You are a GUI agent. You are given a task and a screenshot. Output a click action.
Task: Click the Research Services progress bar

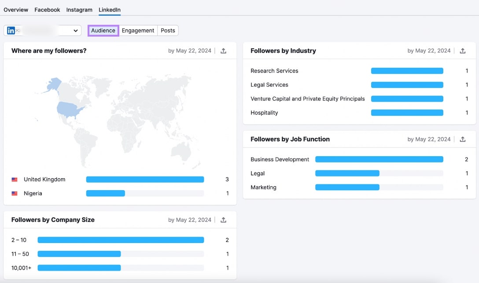(x=407, y=70)
